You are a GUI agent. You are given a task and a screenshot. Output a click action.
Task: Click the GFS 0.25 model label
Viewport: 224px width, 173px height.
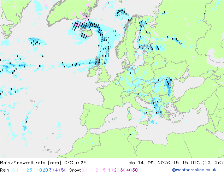click(x=75, y=163)
